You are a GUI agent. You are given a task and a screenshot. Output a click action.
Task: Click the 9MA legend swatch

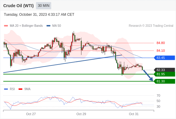pos(20,89)
